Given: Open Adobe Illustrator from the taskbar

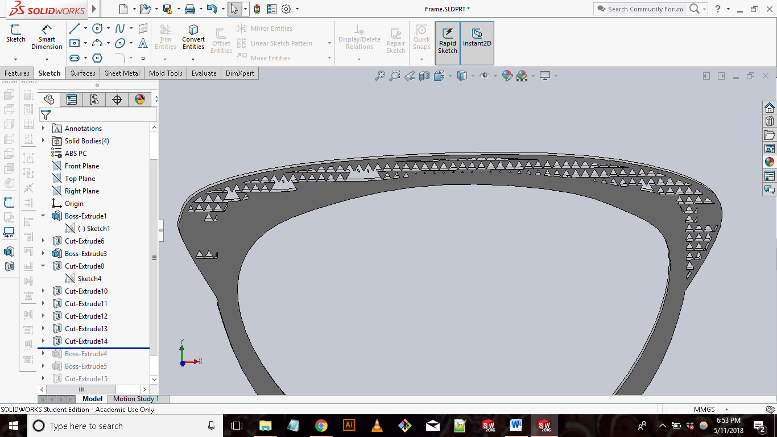Looking at the screenshot, I should 349,425.
